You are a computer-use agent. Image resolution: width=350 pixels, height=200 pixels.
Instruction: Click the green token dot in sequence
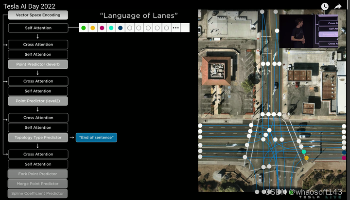[x=84, y=28]
